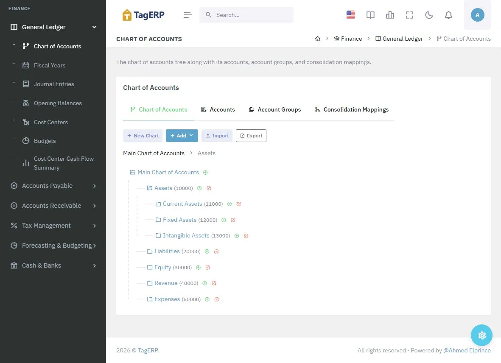This screenshot has width=501, height=363.
Task: Switch to the Chart of Accounts tab
Action: [x=159, y=109]
